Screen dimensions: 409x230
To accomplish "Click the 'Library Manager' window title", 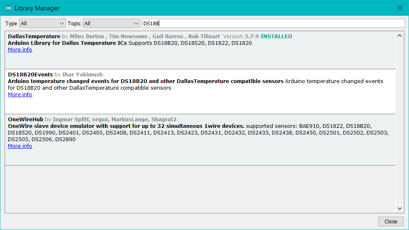I will [37, 8].
